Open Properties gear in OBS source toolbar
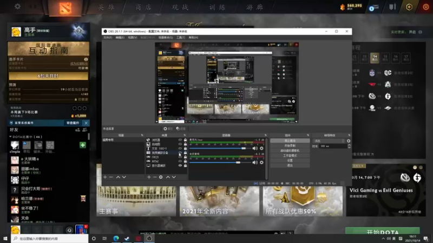Screen dimensions: 433x243 pos(168,129)
